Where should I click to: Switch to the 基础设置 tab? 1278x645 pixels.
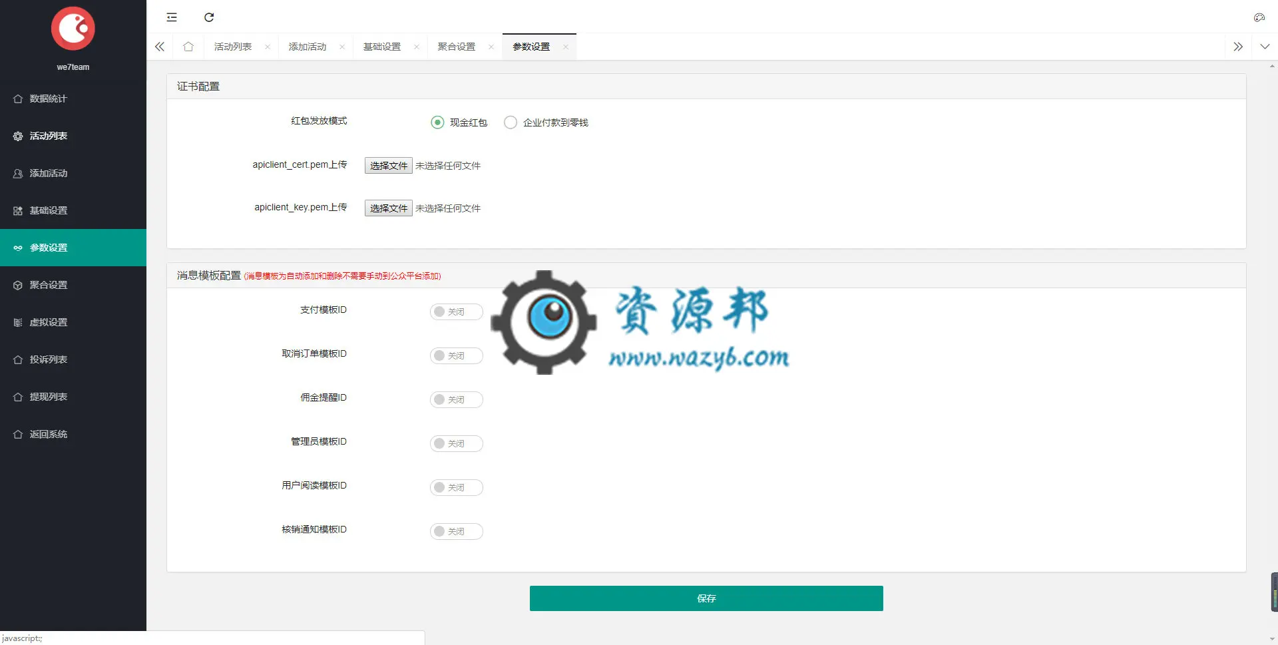point(382,47)
